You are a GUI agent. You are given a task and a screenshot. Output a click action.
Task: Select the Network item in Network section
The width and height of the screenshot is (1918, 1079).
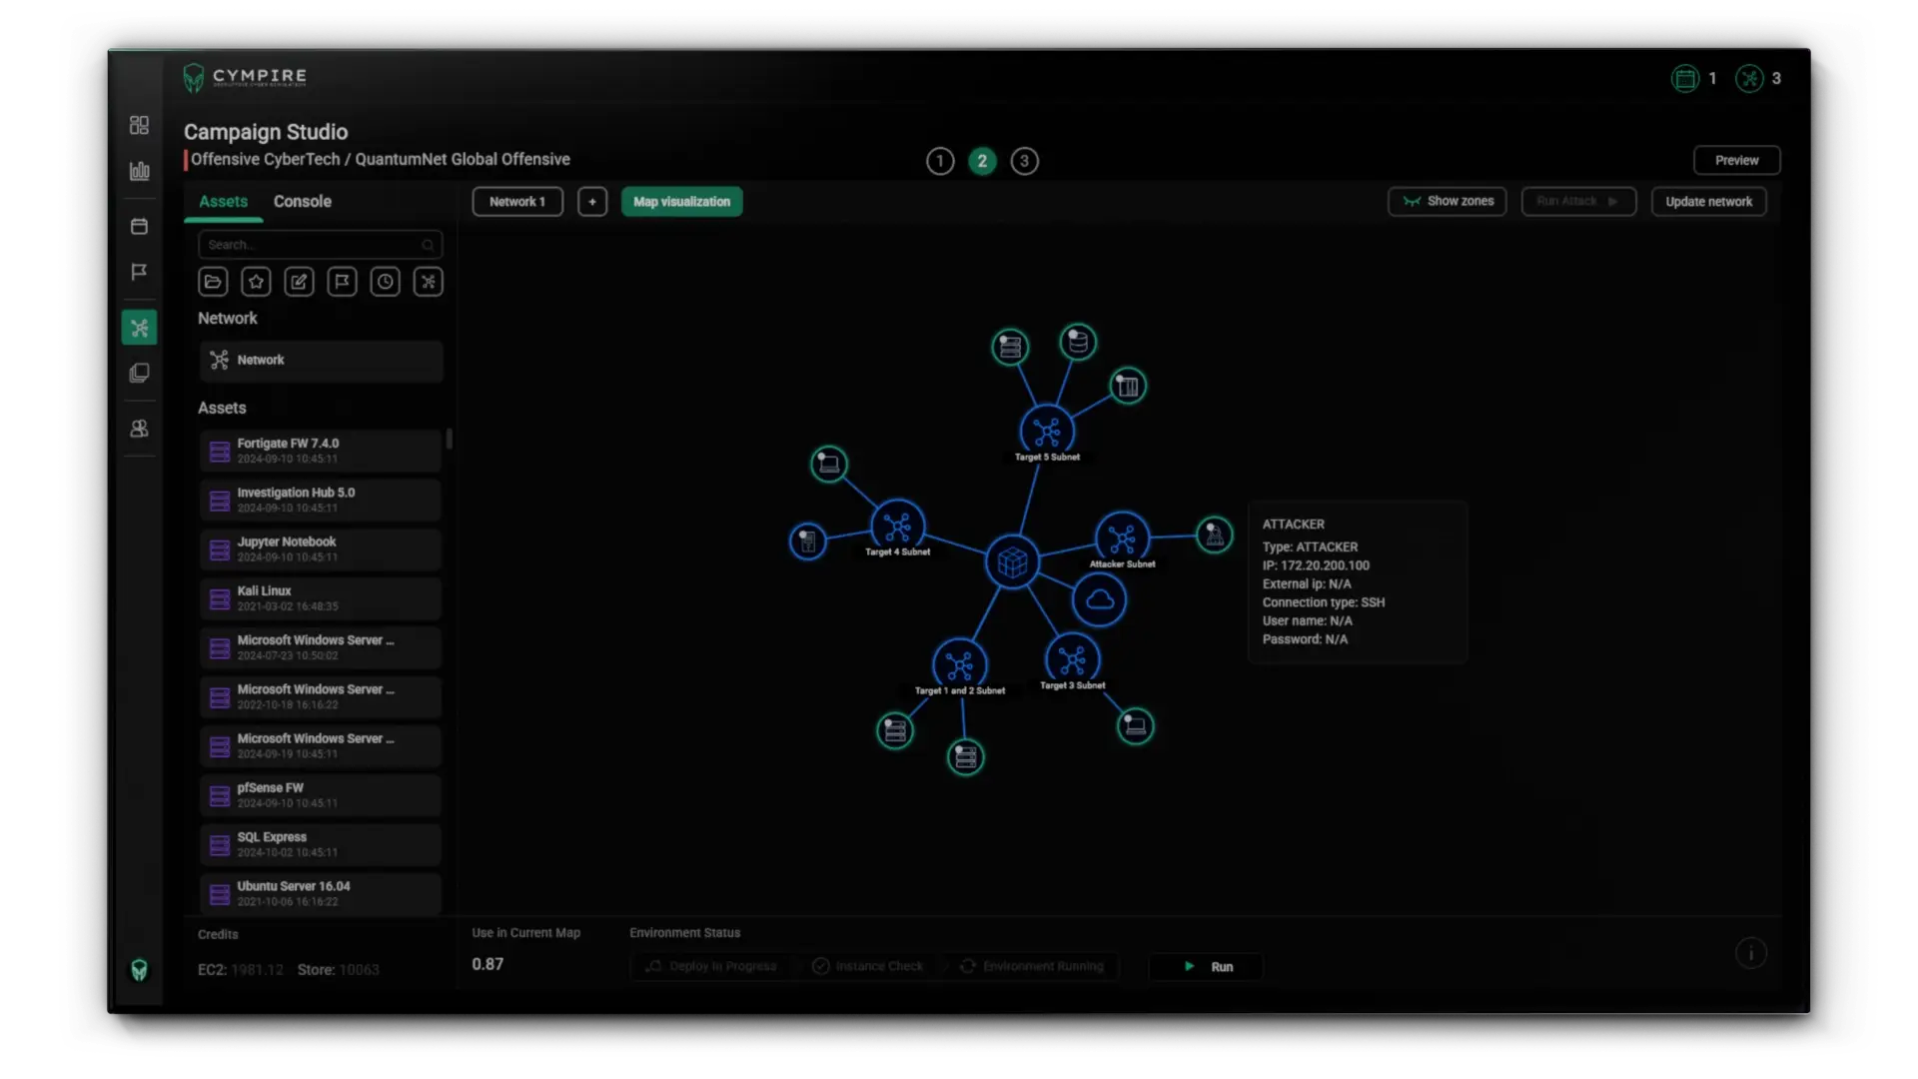click(x=320, y=361)
